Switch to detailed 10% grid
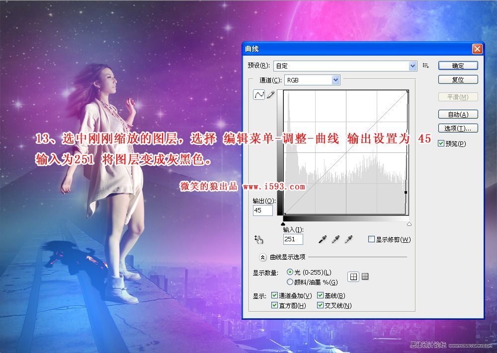 click(x=365, y=277)
